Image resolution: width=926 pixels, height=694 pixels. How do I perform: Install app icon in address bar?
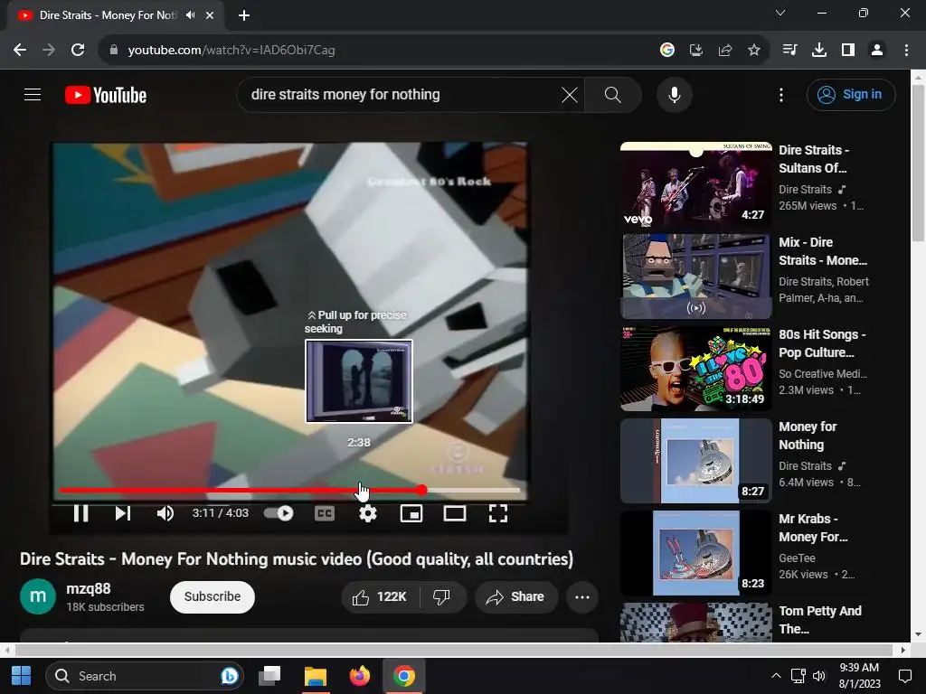[x=696, y=51]
